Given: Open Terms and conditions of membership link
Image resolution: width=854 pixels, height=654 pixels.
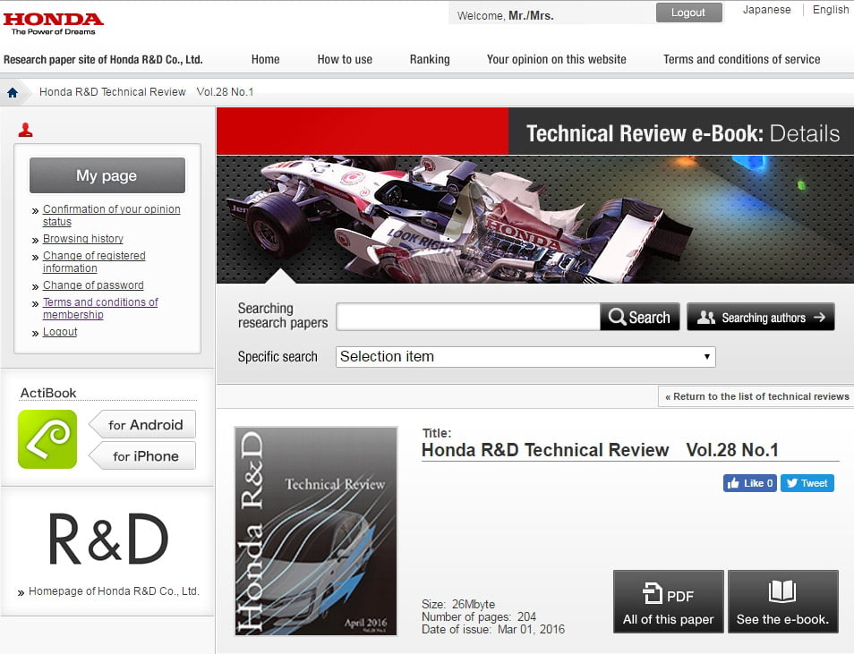Looking at the screenshot, I should click(100, 309).
